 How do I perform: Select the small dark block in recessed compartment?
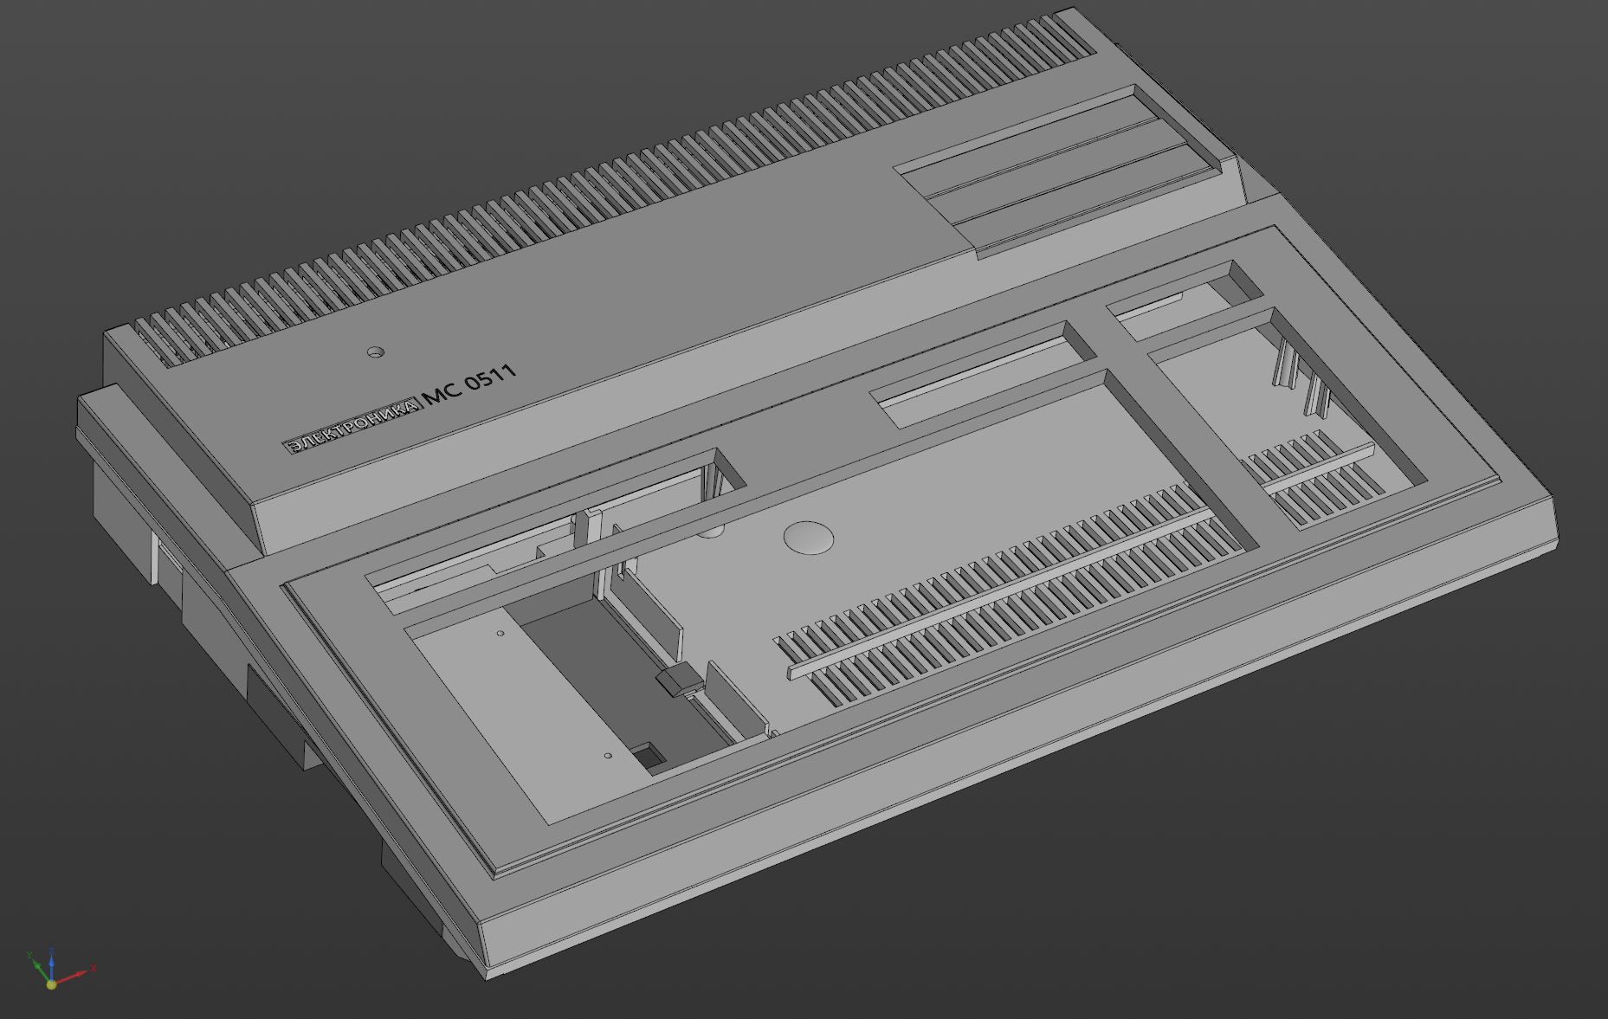[678, 680]
